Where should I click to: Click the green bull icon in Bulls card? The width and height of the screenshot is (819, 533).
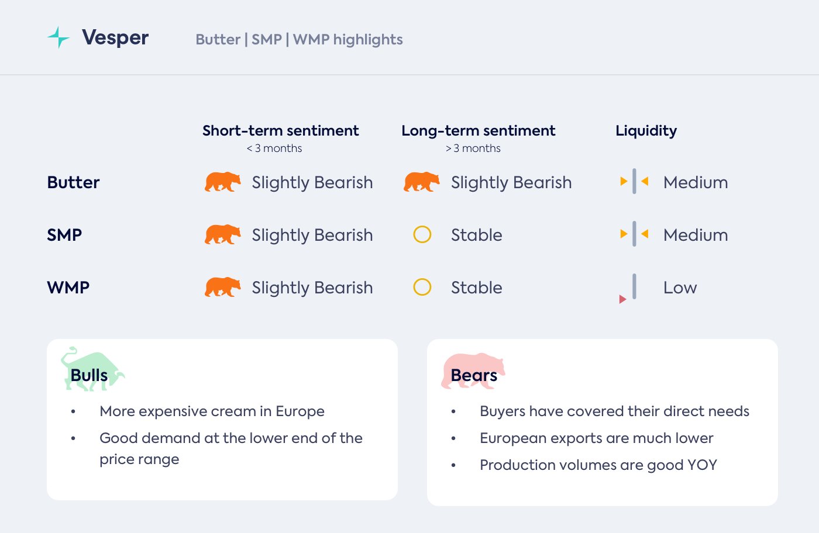point(92,369)
